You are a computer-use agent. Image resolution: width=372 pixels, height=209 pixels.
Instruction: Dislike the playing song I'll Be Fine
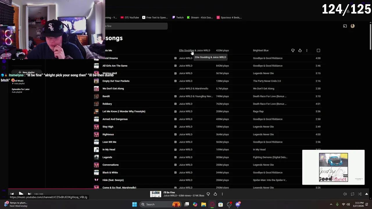coord(208,194)
